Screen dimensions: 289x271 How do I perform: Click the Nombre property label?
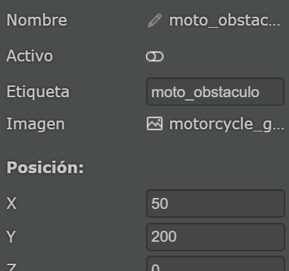36,20
